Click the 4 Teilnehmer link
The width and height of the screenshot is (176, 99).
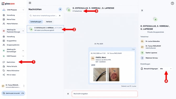[x=77, y=11]
